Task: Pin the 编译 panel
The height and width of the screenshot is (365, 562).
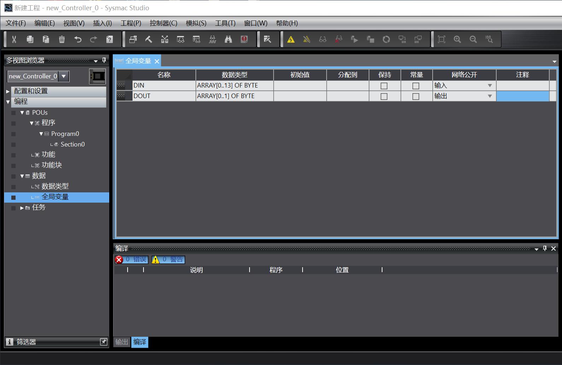Action: coord(545,248)
